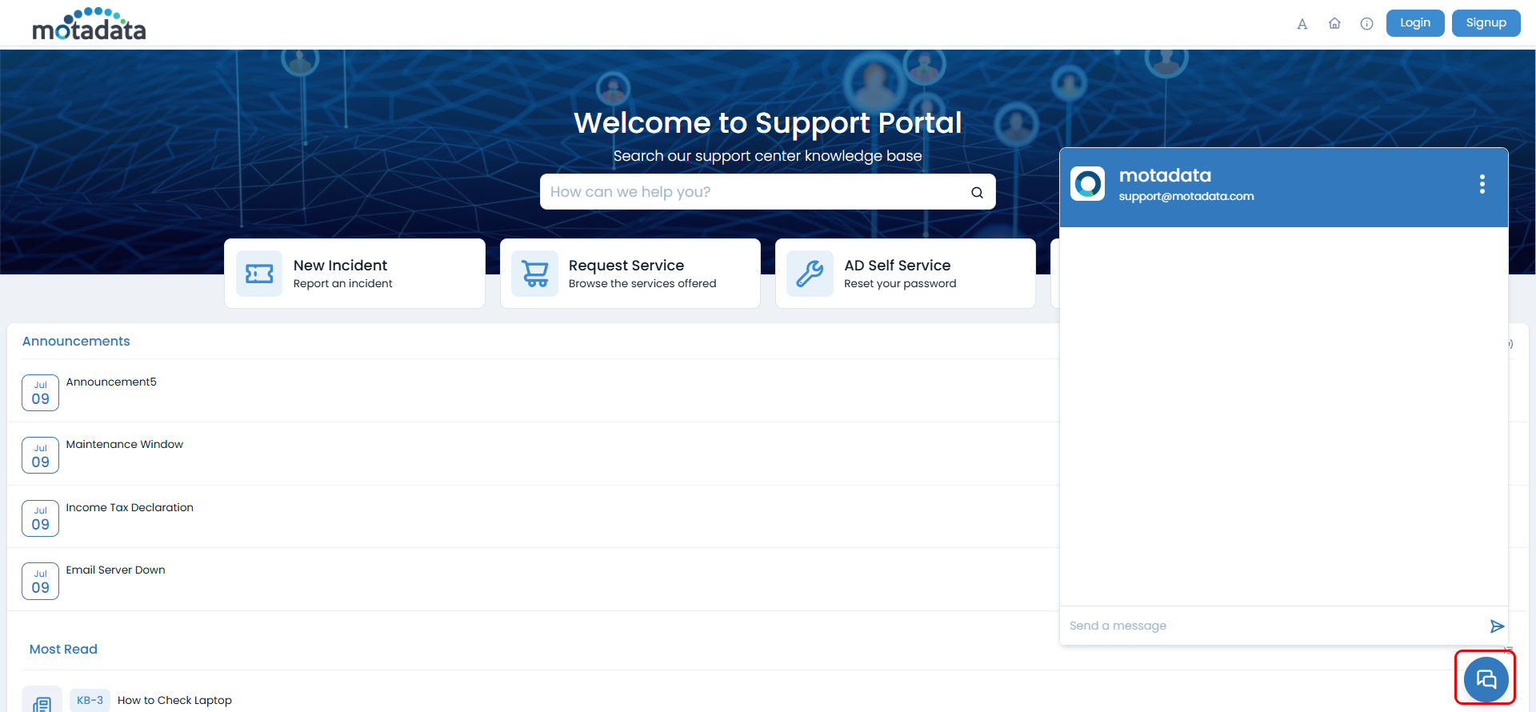Open the Maintenance Window announcement
1536x712 pixels.
(124, 445)
